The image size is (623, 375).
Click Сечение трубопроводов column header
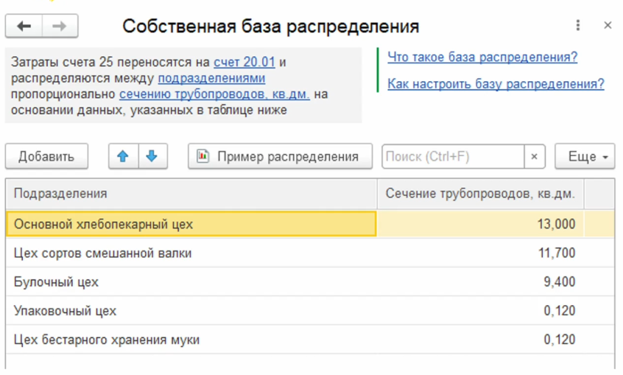click(480, 194)
